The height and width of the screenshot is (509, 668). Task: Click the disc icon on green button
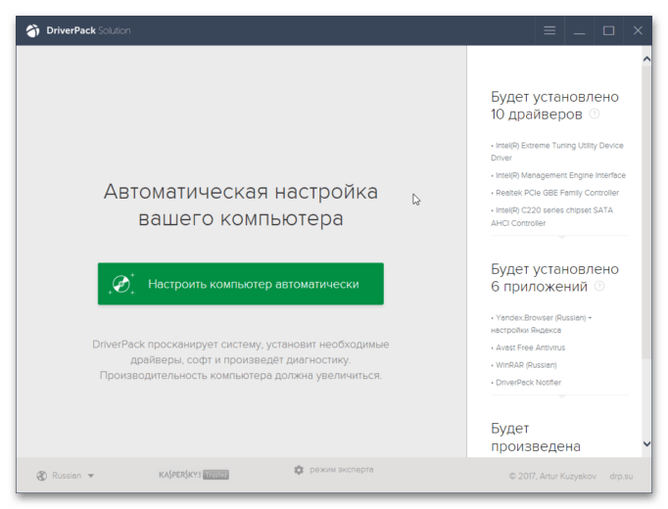[121, 284]
